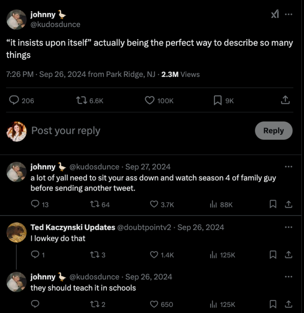View analytics for the 88K views reply
Screen dimensions: 304x313
(x=214, y=204)
